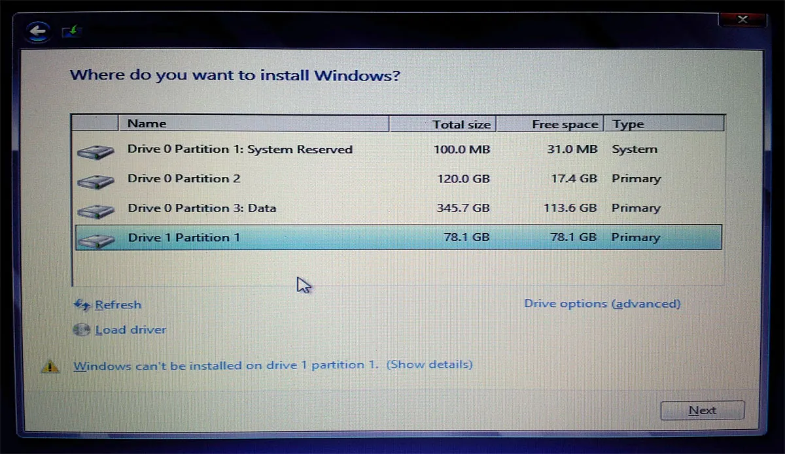Click the Total size column header

tap(461, 123)
